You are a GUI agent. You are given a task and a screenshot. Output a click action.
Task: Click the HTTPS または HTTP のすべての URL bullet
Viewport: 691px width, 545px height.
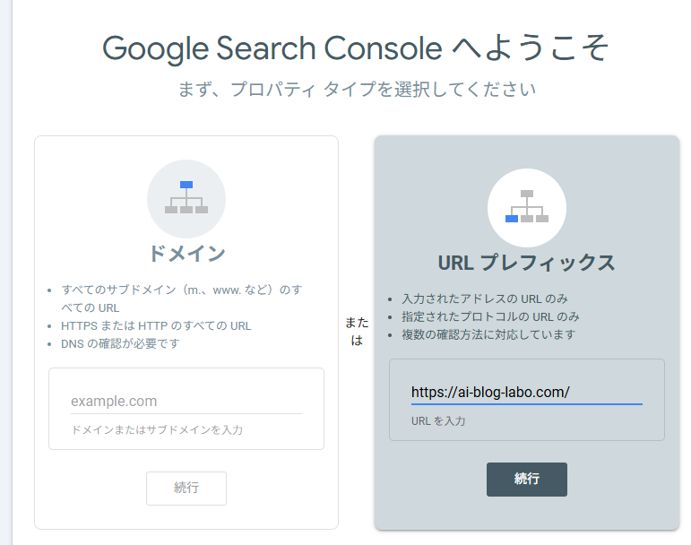tap(156, 325)
